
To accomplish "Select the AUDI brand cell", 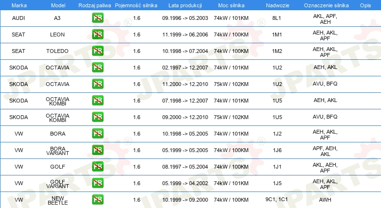I will click(19, 18).
